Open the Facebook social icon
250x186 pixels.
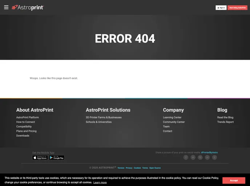pyautogui.click(x=186, y=157)
